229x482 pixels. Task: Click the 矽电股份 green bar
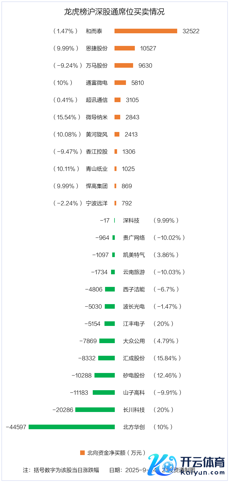(104, 375)
